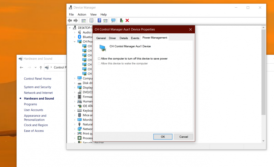Click the Network adapters category icon
274x167 pixels.
pyautogui.click(x=79, y=129)
